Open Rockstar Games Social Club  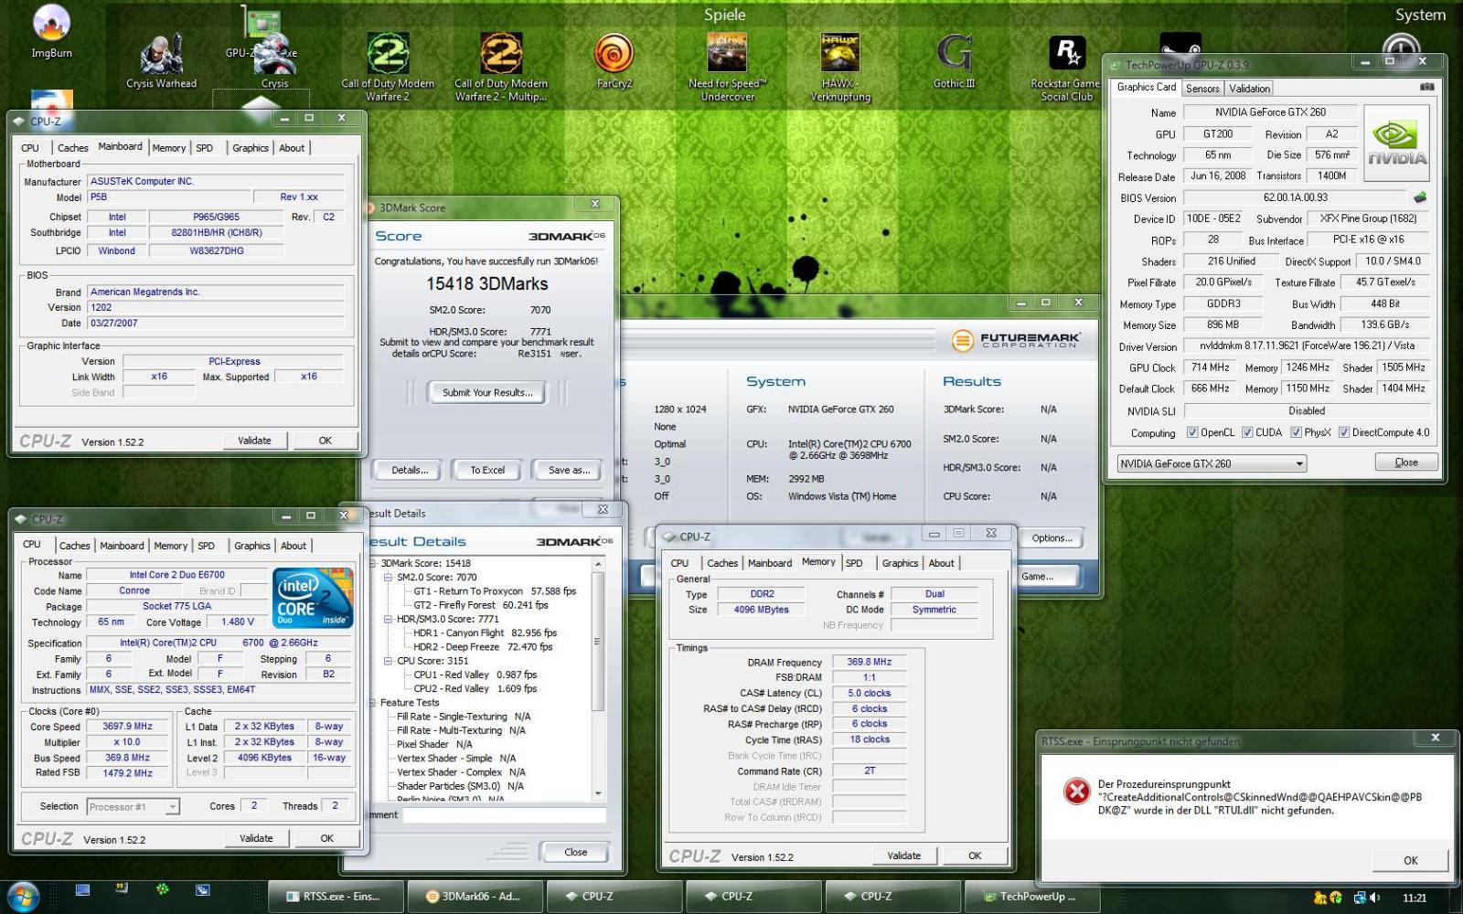click(1066, 67)
